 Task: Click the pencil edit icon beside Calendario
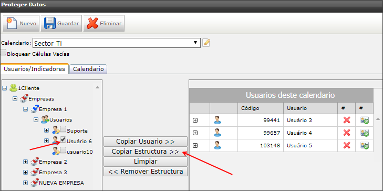point(206,43)
